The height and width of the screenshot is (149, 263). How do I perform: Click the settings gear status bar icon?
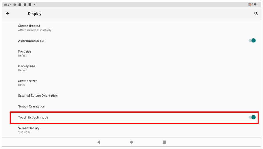(15, 5)
